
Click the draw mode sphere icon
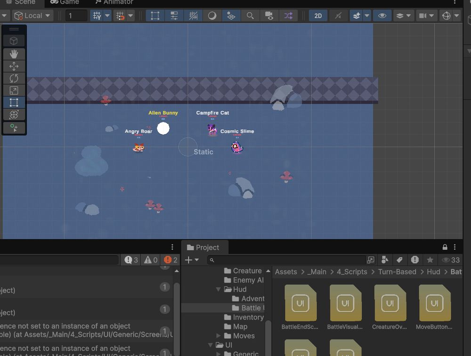[212, 16]
